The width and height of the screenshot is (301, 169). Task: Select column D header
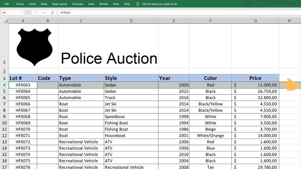131,21
